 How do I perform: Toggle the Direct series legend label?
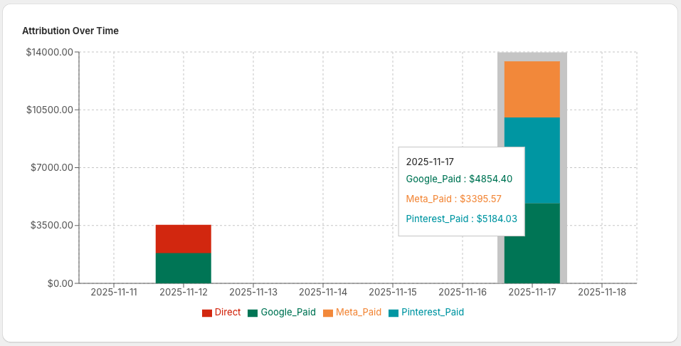click(228, 313)
